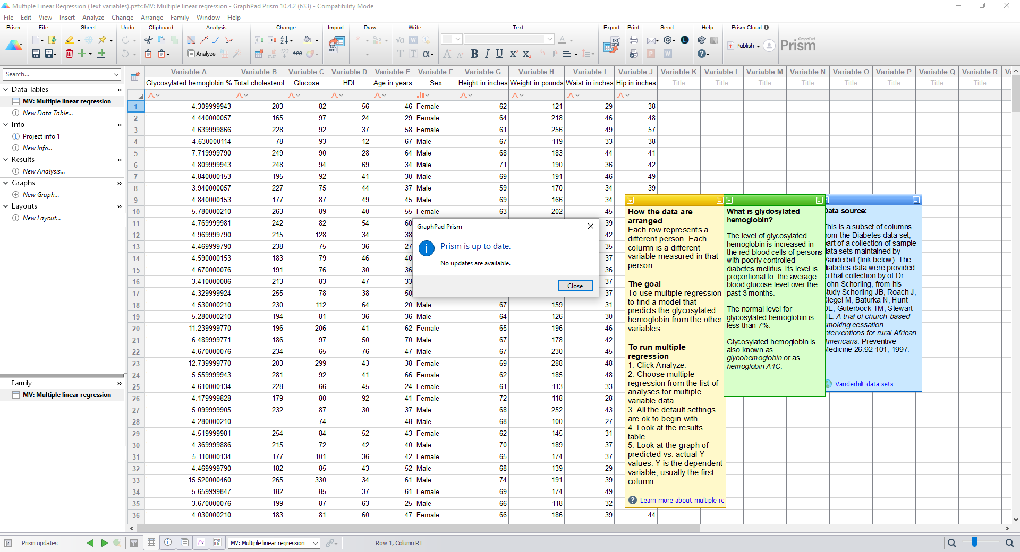1020x552 pixels.
Task: Select row 5 header in data table
Action: pyautogui.click(x=135, y=153)
